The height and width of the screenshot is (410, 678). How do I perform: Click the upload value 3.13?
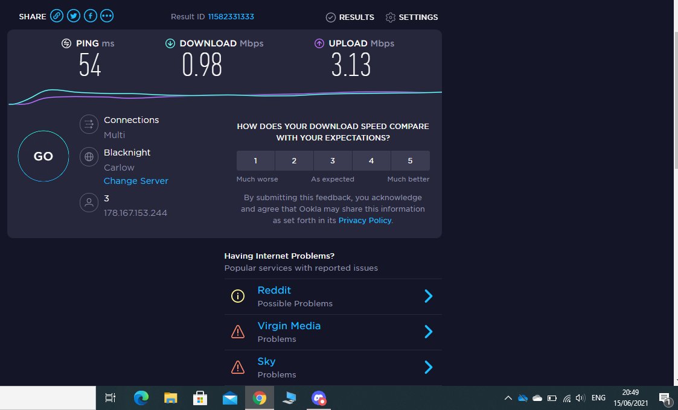click(x=351, y=65)
